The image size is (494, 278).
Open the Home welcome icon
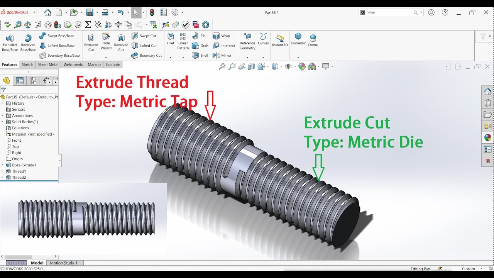47,12
